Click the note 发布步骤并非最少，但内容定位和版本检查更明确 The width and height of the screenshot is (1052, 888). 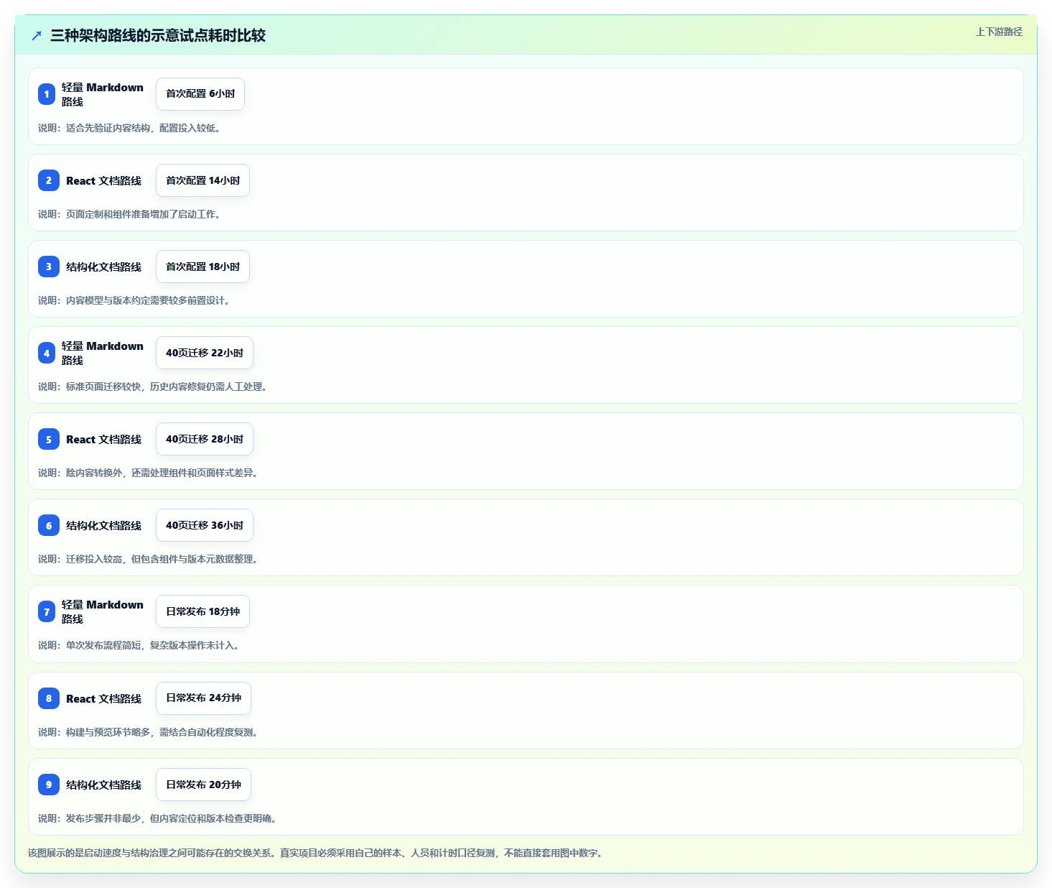(157, 818)
